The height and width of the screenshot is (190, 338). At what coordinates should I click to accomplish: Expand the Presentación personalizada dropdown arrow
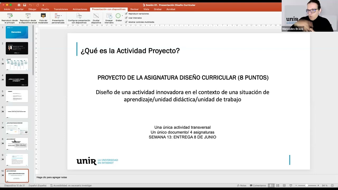pos(61,16)
